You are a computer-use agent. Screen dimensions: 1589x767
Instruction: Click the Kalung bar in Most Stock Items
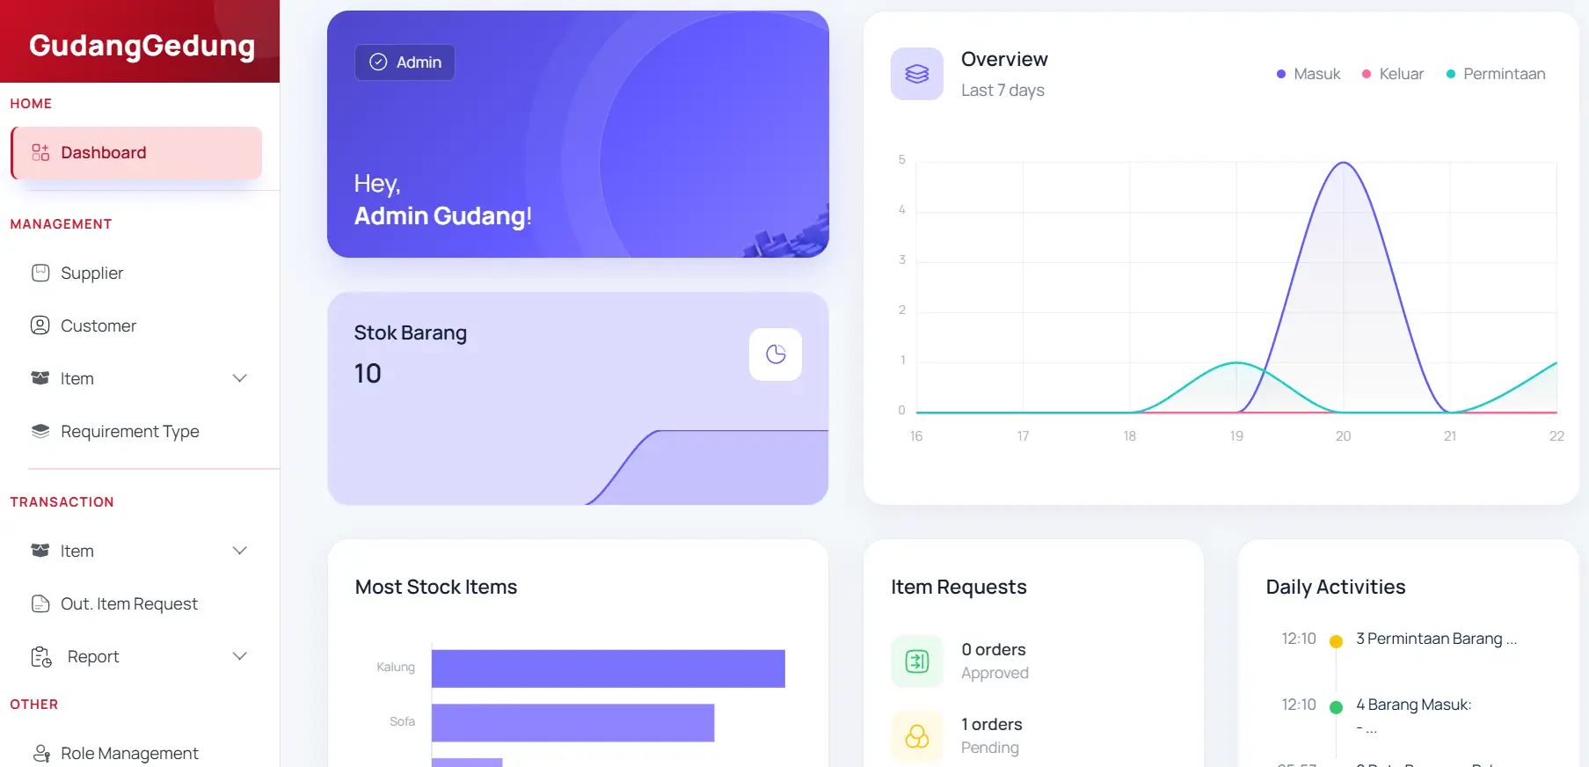(608, 668)
